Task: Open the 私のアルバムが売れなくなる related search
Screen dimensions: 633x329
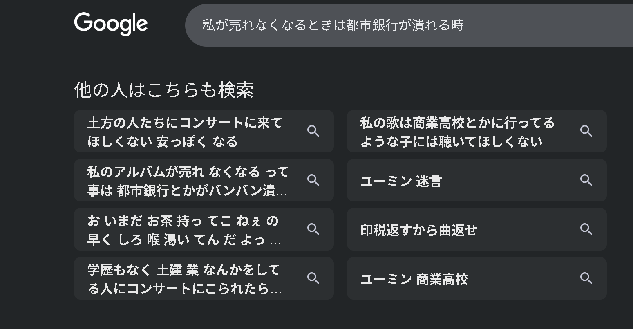Action: [188, 181]
